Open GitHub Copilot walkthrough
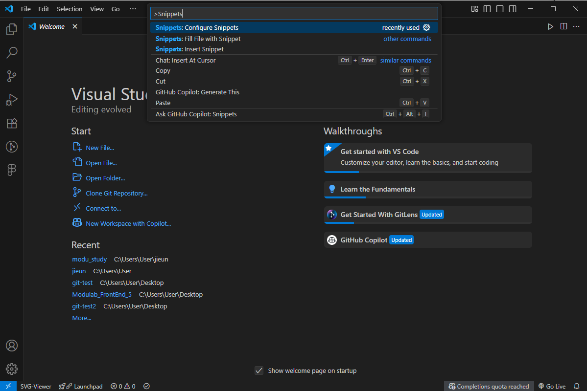 (427, 240)
